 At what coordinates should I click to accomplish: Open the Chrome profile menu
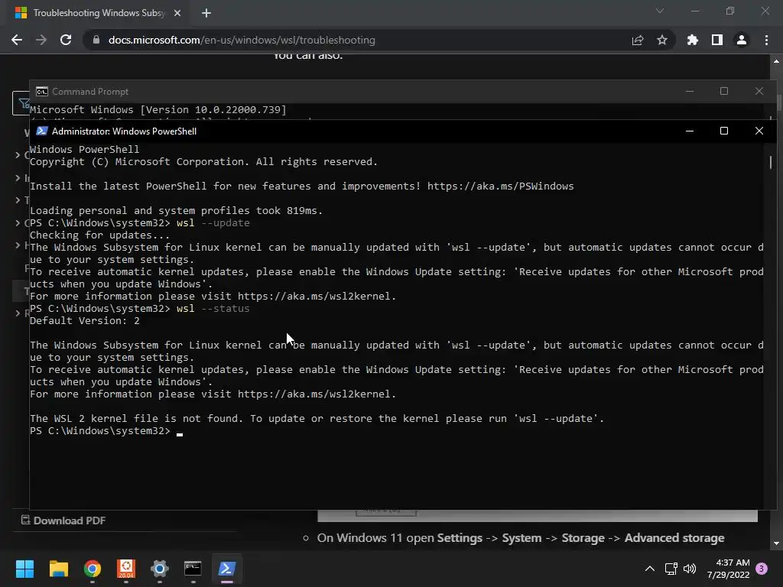(x=742, y=40)
